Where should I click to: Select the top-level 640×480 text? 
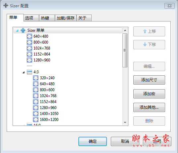[41, 36]
